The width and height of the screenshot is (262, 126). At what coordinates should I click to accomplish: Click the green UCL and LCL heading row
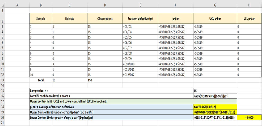coord(133,101)
